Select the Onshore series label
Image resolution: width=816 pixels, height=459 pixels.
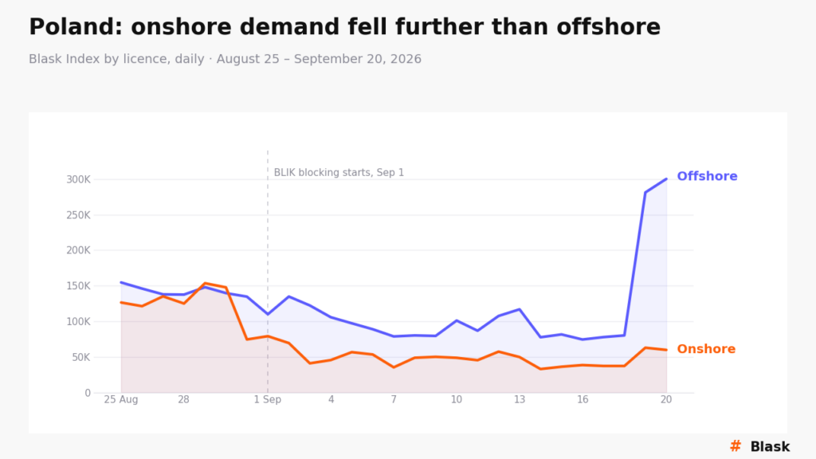pos(706,349)
